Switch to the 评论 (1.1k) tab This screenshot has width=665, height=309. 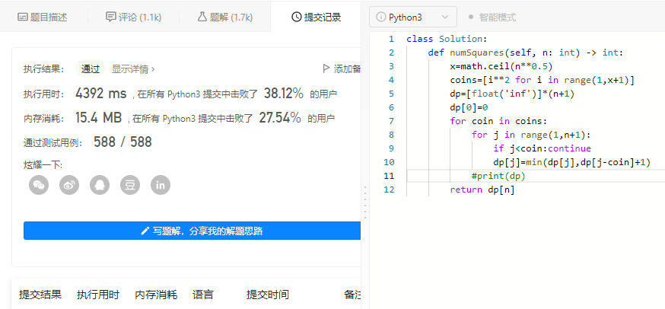point(132,18)
